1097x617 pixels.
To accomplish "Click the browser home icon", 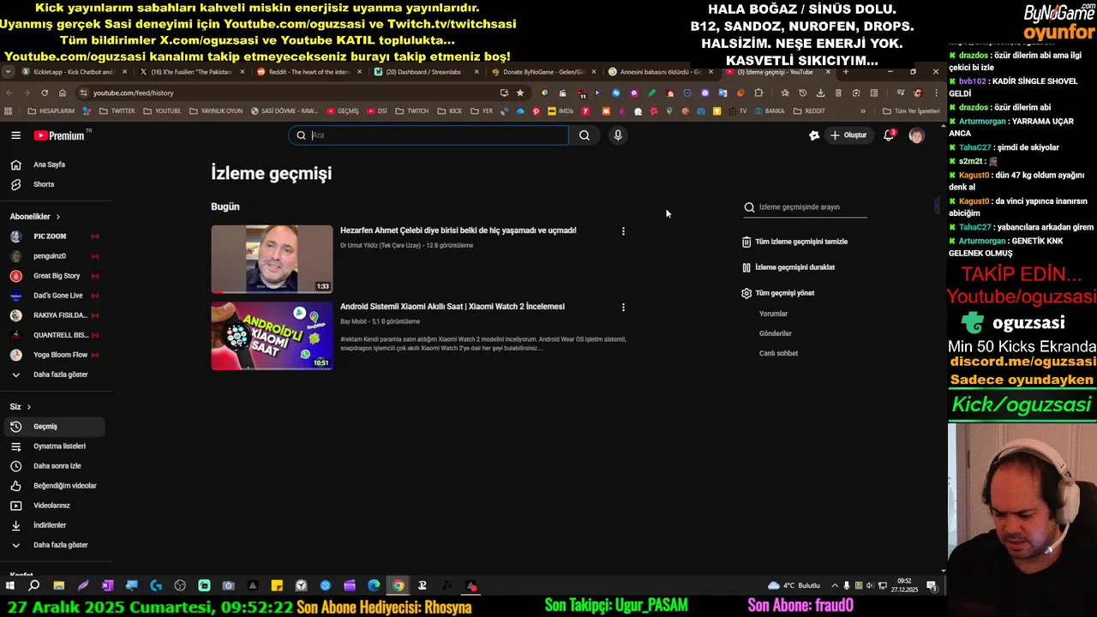I will (63, 93).
